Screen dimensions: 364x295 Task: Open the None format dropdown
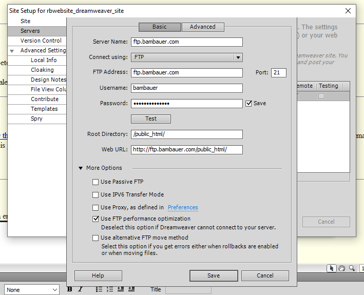(31, 290)
